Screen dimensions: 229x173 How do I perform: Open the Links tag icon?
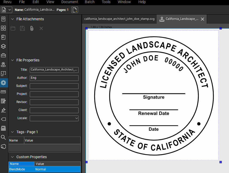coord(3,119)
